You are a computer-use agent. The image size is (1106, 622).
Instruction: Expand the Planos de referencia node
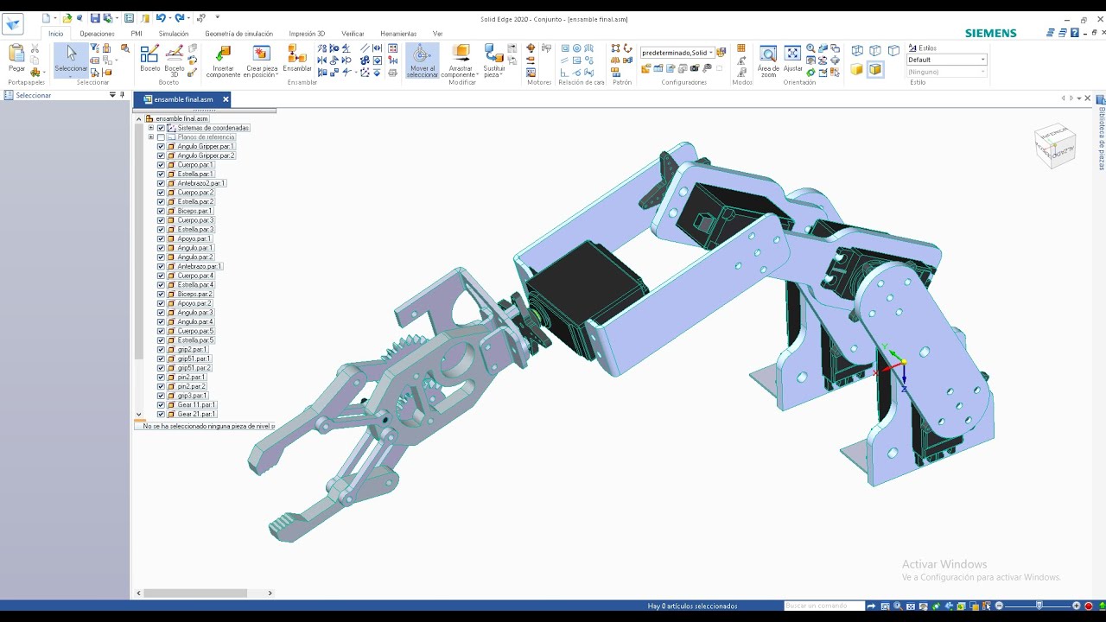[150, 137]
